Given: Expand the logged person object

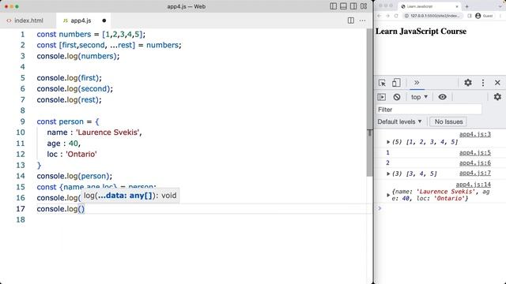Looking at the screenshot, I should tap(388, 195).
